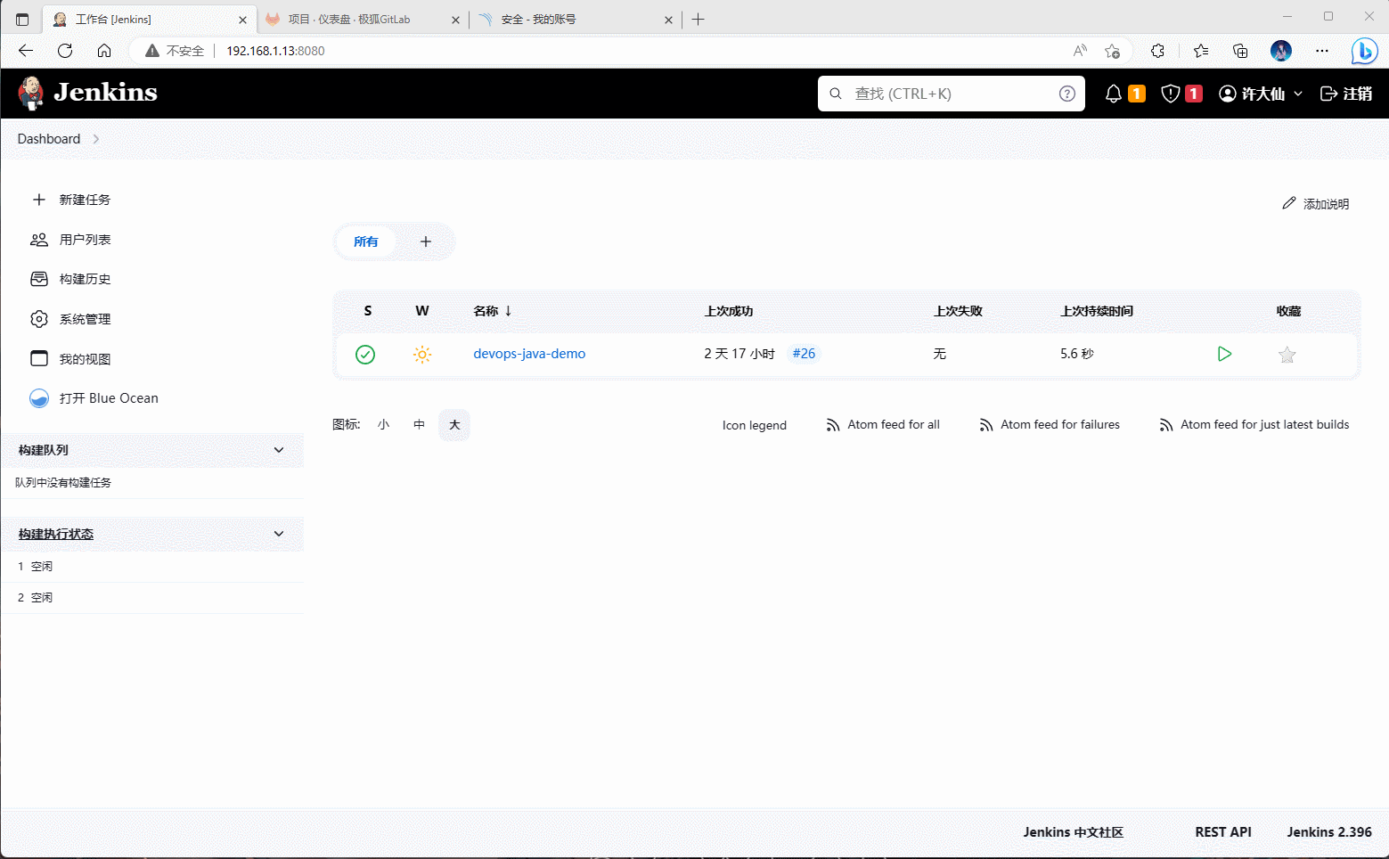Open the Bing sidebar icon
The width and height of the screenshot is (1389, 859).
(1364, 51)
